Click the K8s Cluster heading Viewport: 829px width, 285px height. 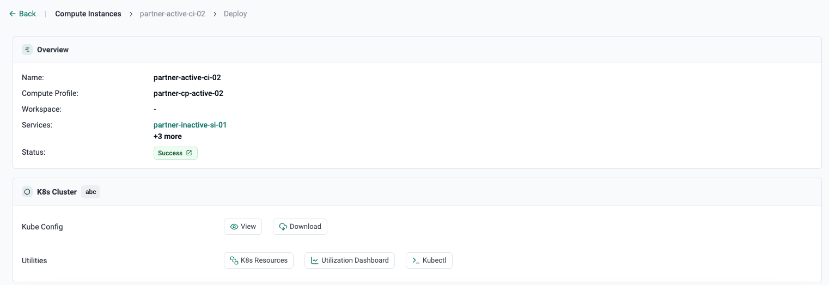click(x=57, y=192)
